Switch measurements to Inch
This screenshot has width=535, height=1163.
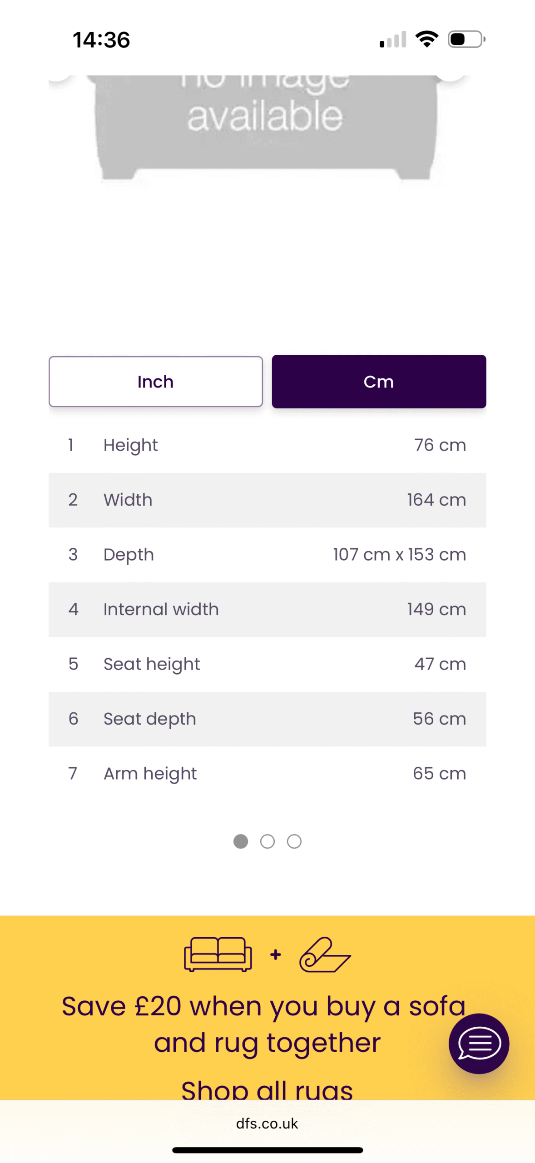156,382
